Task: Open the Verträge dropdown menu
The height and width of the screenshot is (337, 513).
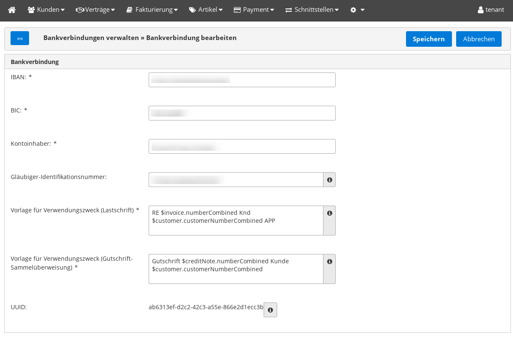Action: (96, 10)
